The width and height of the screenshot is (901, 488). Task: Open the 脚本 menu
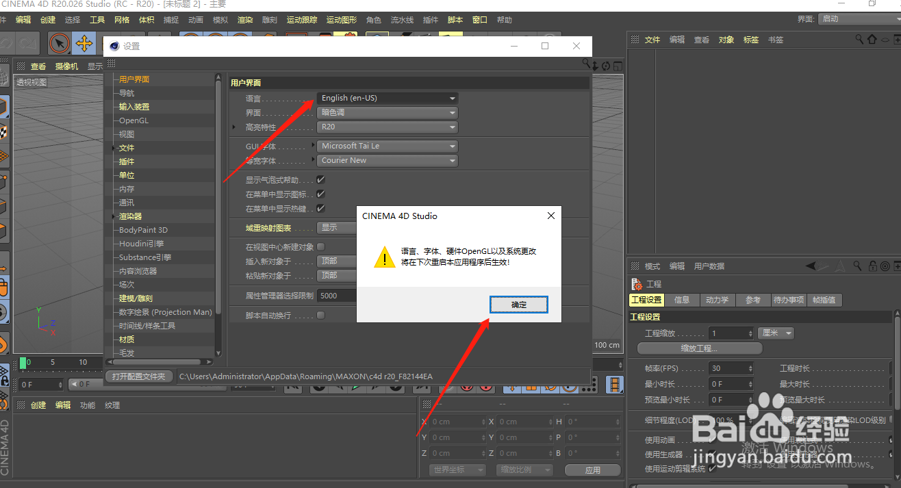pos(455,20)
